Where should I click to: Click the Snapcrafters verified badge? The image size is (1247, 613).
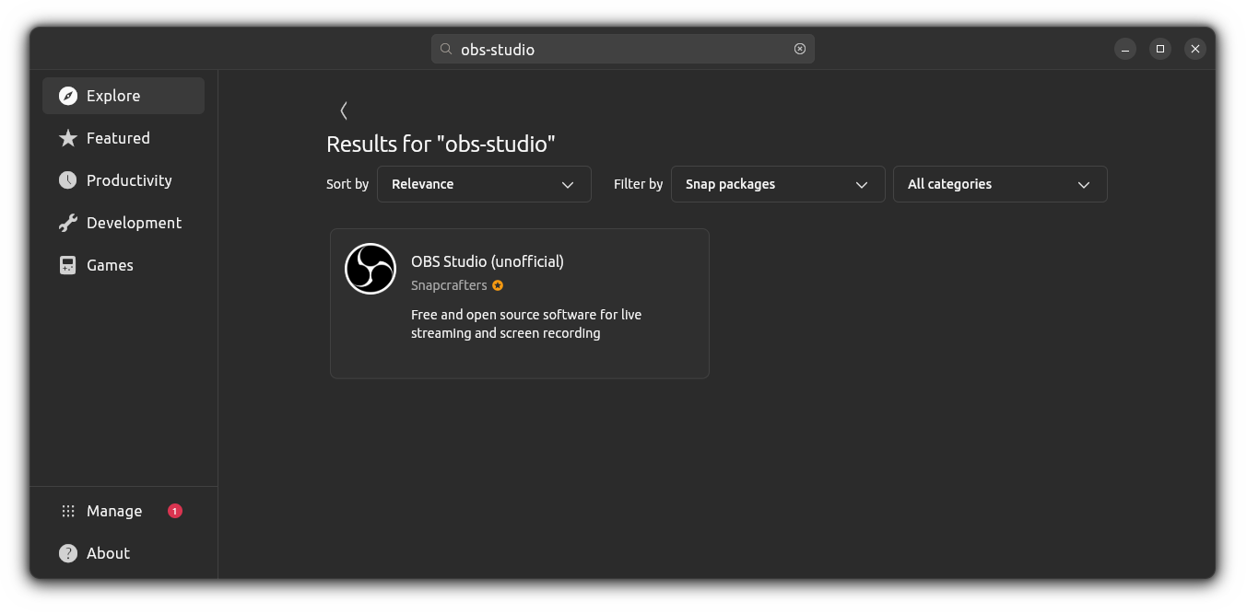(498, 285)
